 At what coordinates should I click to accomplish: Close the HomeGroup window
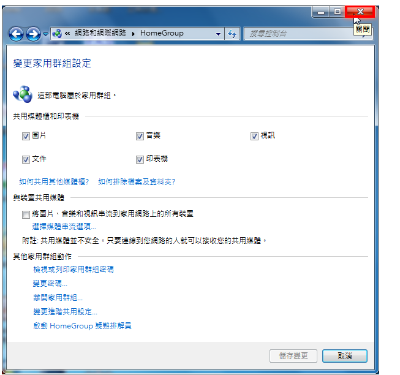[x=360, y=12]
